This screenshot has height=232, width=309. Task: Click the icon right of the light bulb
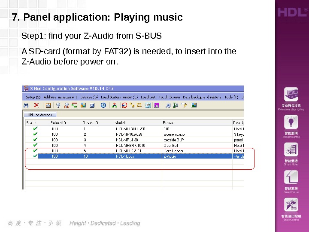pos(67,105)
